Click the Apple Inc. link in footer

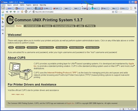click(71, 103)
